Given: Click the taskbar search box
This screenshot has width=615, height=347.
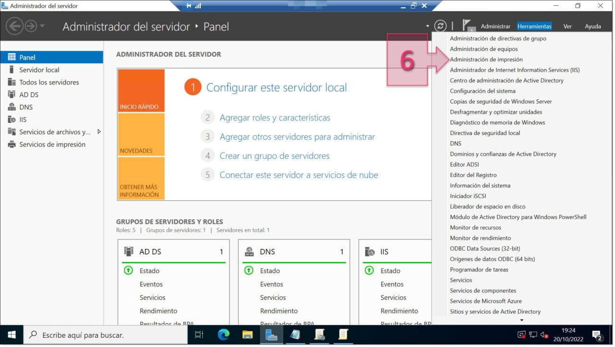Looking at the screenshot, I should tap(105, 335).
